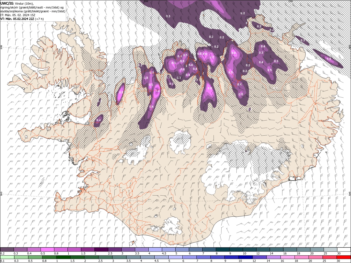Click the upper legend swatch starting at 1.5

pyautogui.click(x=88, y=250)
